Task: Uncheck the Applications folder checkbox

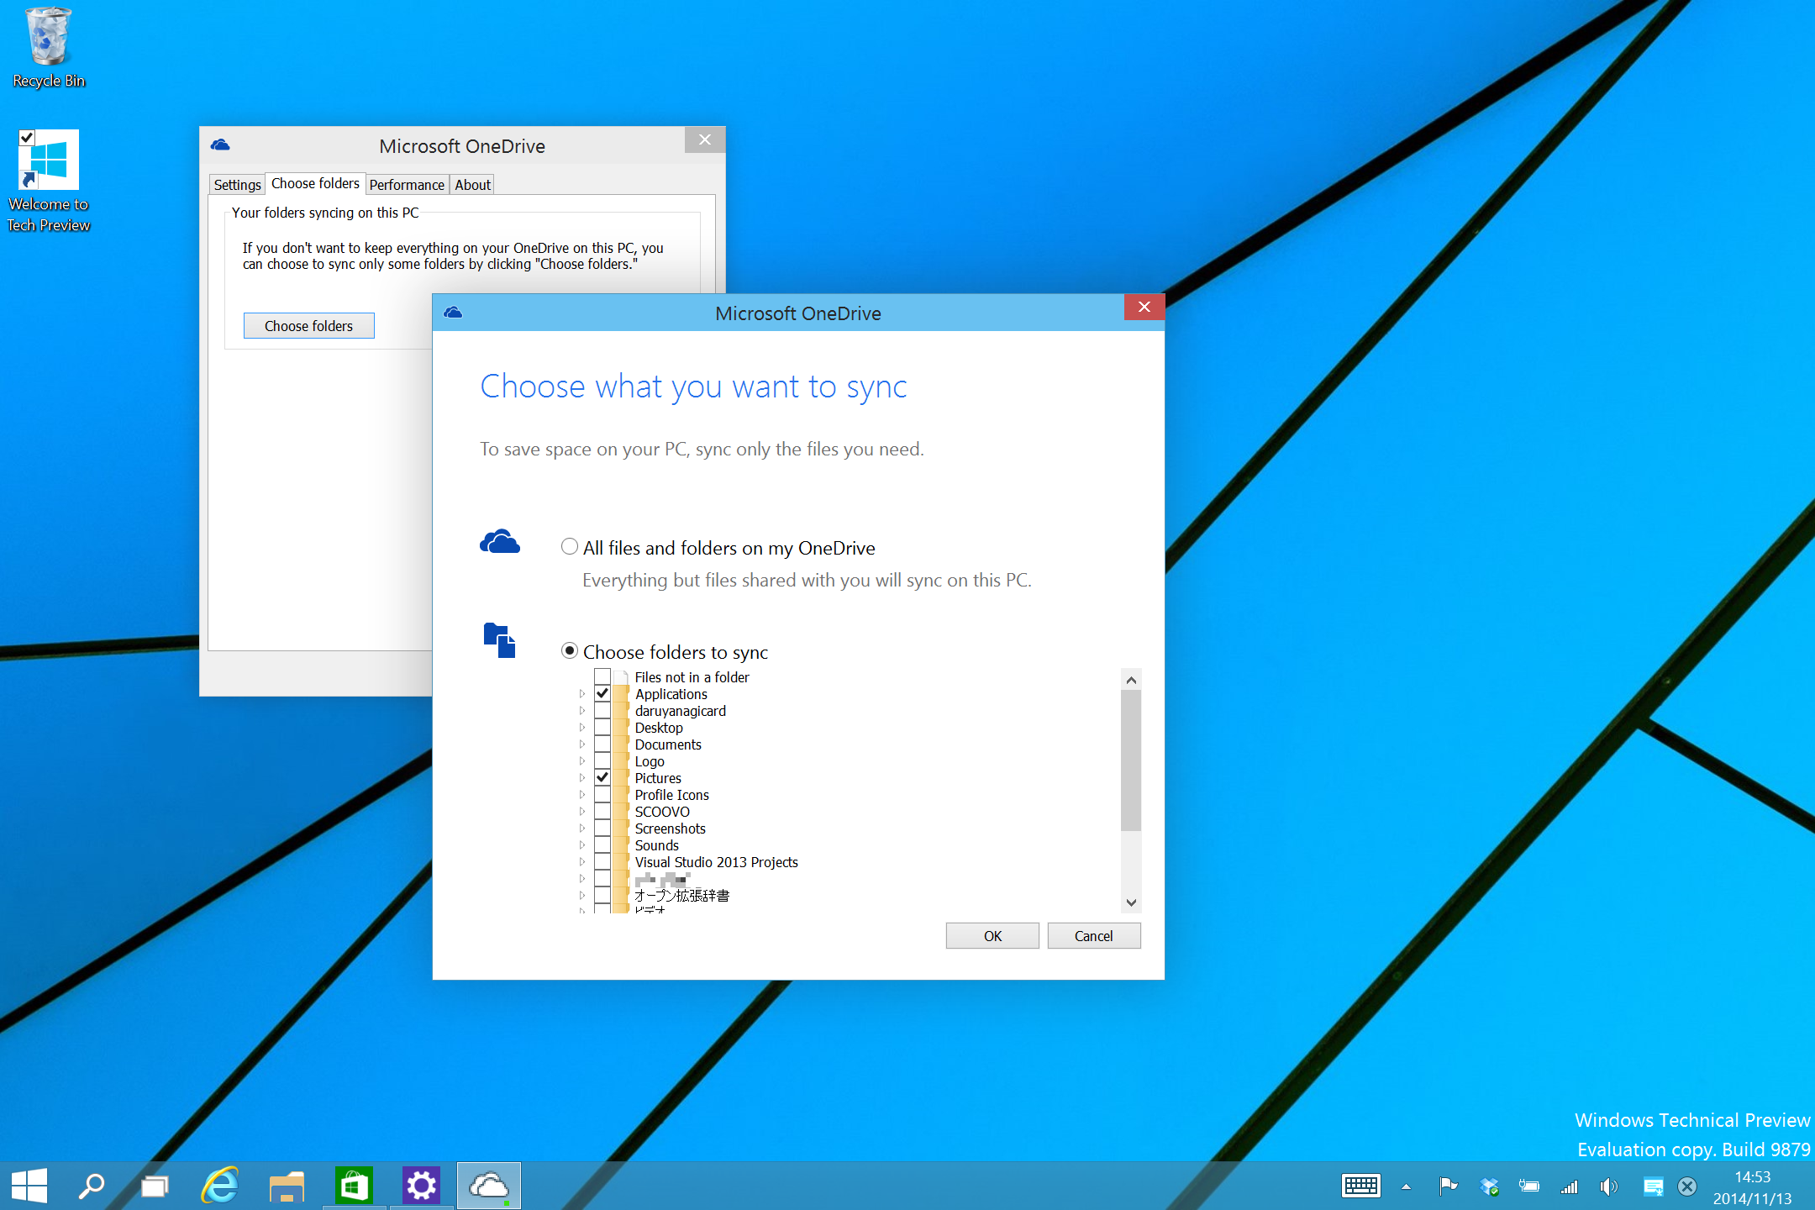Action: click(602, 693)
